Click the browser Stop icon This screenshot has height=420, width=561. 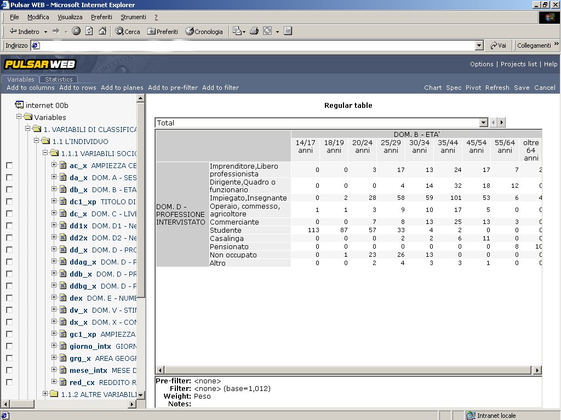76,31
